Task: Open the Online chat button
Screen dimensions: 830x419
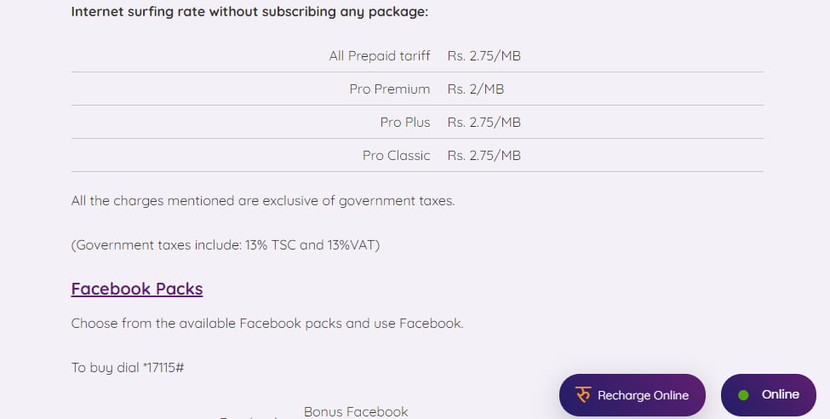Action: (768, 395)
